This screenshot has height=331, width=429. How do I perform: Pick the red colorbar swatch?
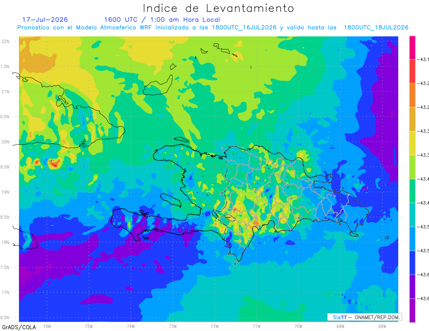(x=412, y=71)
